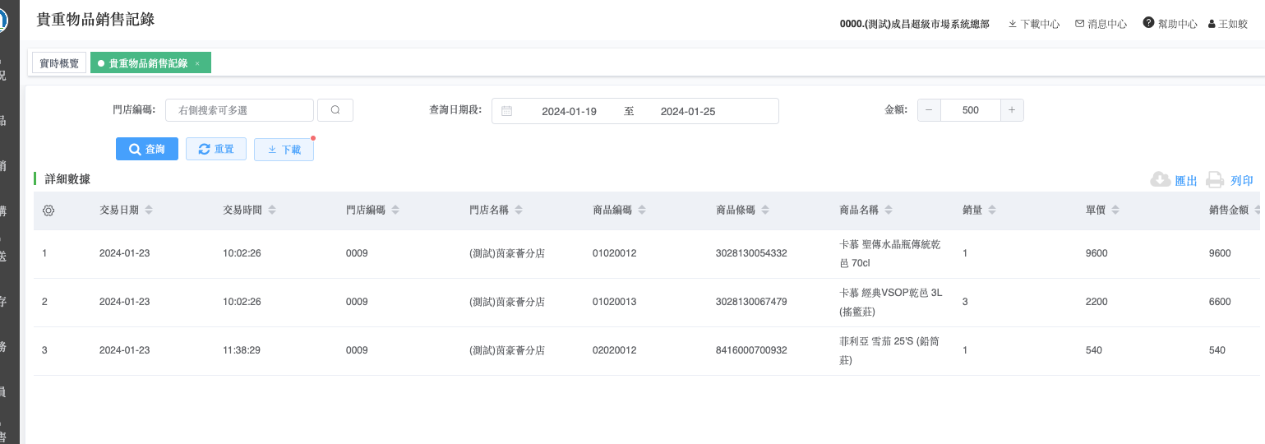Image resolution: width=1265 pixels, height=444 pixels.
Task: Increase the amount with plus stepper
Action: click(1012, 110)
